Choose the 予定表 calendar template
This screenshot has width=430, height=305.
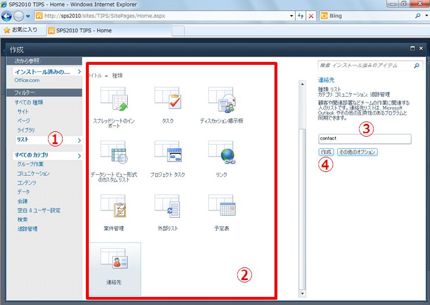[222, 213]
